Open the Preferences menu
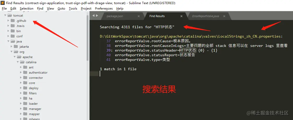293x120 pixels. coord(104,9)
